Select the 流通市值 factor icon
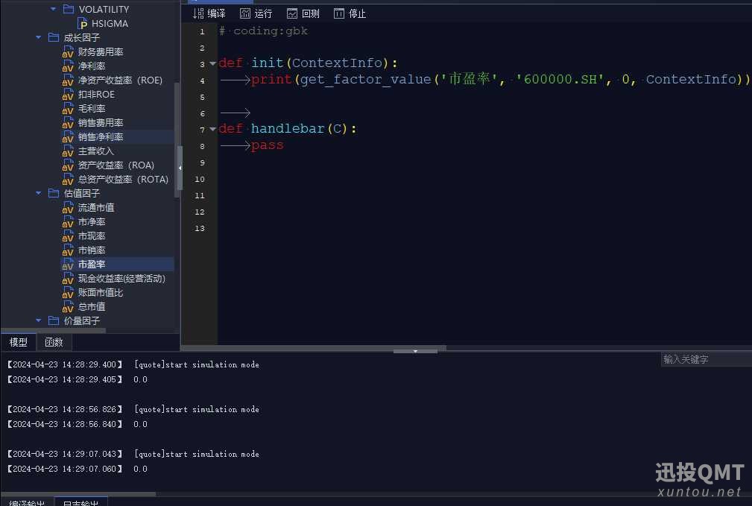Image resolution: width=752 pixels, height=506 pixels. click(68, 208)
